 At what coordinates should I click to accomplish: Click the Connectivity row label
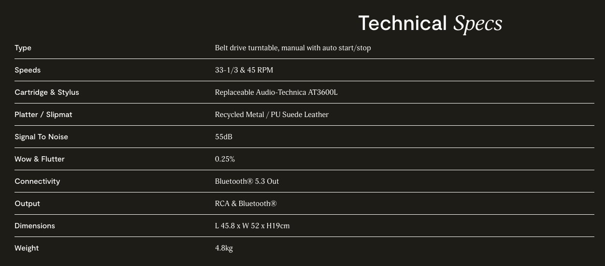[x=37, y=181]
